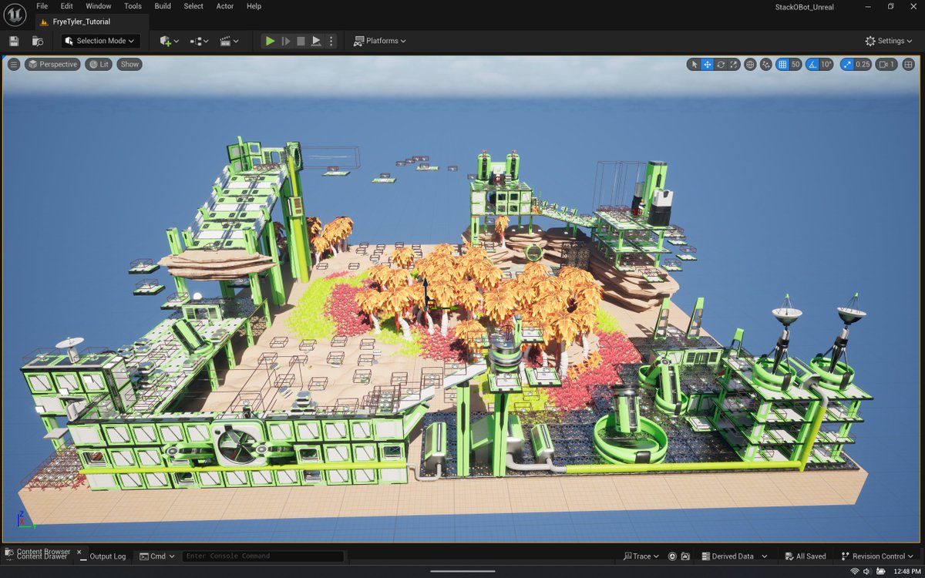The image size is (925, 578).
Task: Open the Settings dropdown
Action: 889,41
